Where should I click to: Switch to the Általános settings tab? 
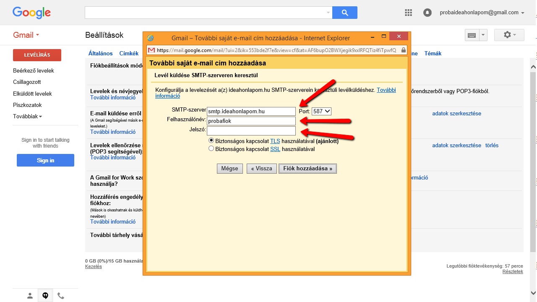click(101, 53)
